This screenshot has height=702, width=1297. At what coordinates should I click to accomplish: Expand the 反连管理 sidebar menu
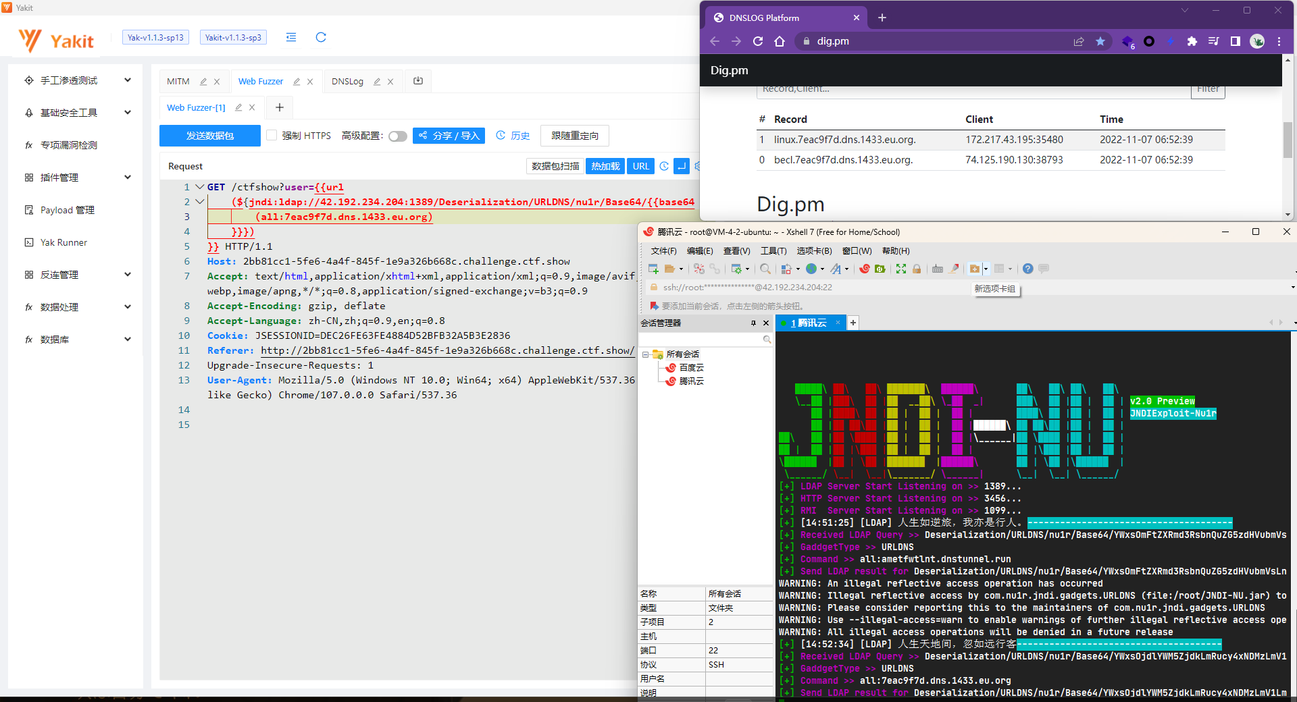pos(128,275)
